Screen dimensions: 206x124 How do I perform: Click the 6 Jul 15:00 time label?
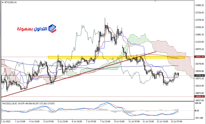(77, 121)
